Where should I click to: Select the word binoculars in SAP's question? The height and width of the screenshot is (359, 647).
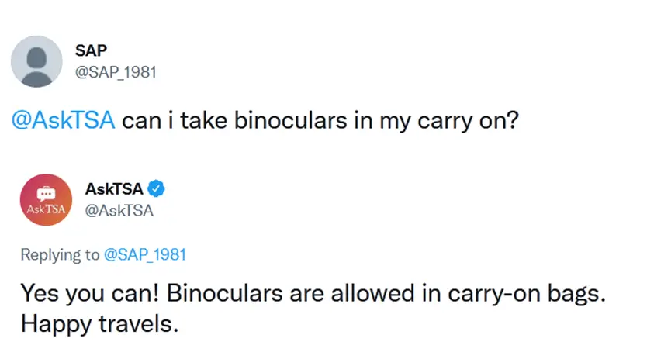point(291,120)
